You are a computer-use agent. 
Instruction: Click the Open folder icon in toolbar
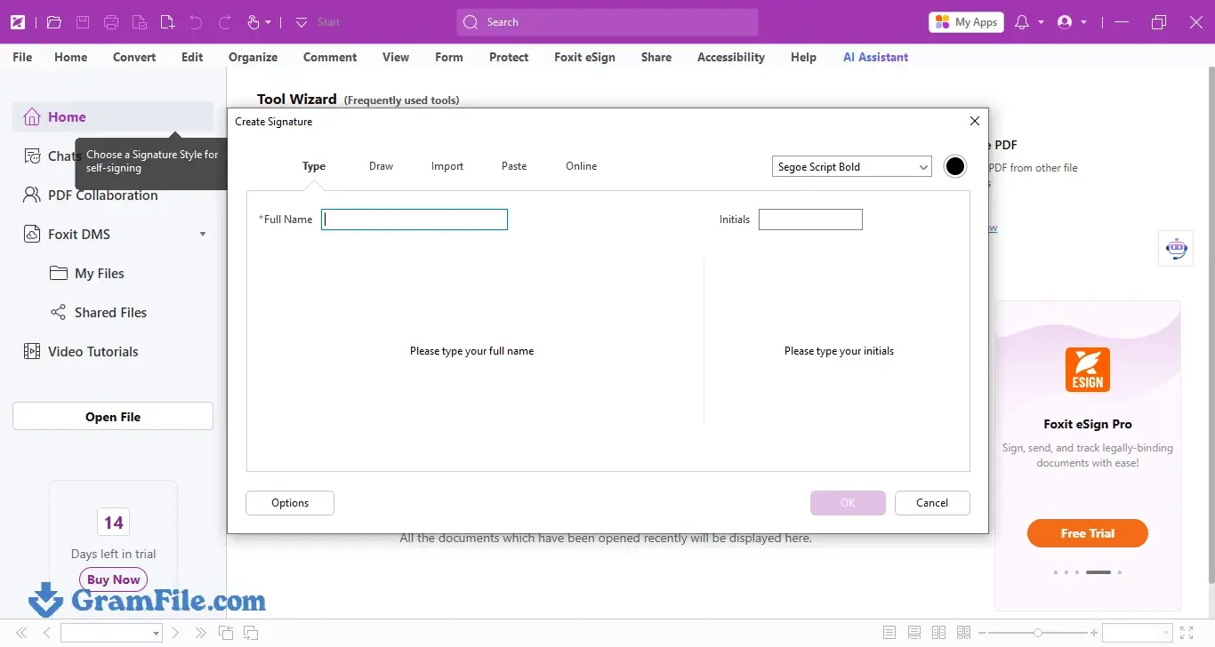[54, 22]
